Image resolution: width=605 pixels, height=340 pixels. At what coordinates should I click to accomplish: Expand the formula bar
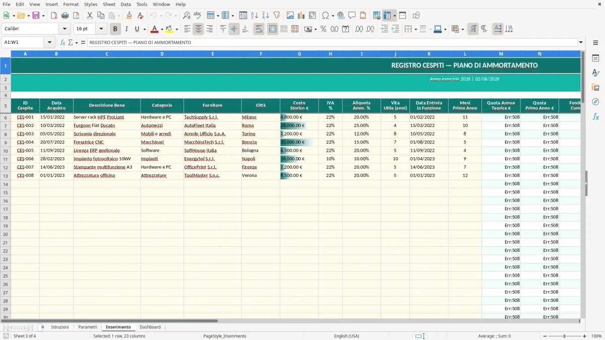[581, 42]
